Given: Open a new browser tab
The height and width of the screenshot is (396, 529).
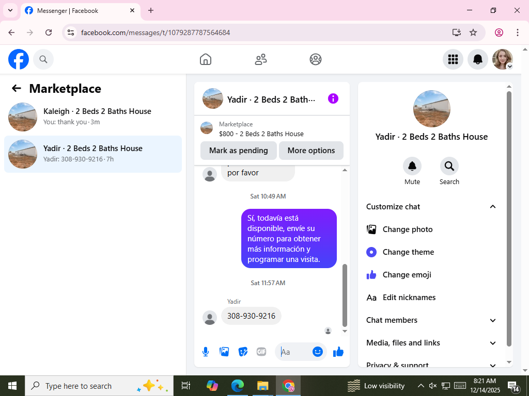Looking at the screenshot, I should coord(151,10).
